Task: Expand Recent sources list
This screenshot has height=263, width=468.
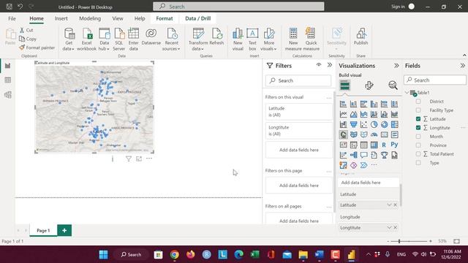Action: click(x=171, y=39)
